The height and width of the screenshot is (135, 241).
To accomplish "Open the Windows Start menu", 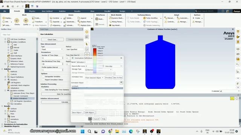I will [82, 131].
